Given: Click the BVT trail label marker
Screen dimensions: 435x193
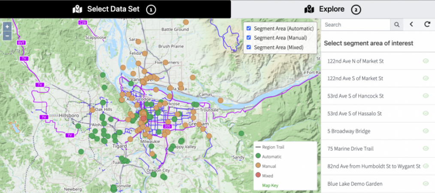Looking at the screenshot, I should (x=21, y=43).
